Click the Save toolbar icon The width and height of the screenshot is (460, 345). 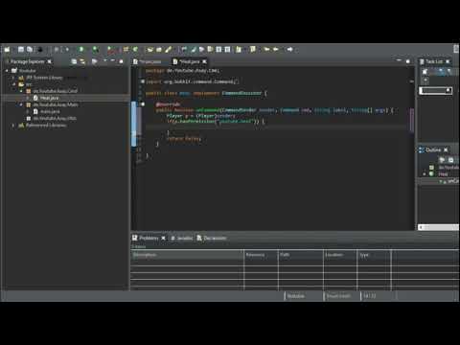click(x=21, y=50)
